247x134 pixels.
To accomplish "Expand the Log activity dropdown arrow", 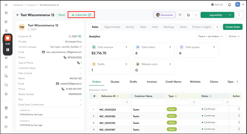I will click(x=230, y=15).
